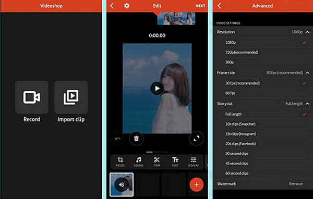Tap the second empty clip slot
The height and width of the screenshot is (199, 313).
click(x=148, y=184)
